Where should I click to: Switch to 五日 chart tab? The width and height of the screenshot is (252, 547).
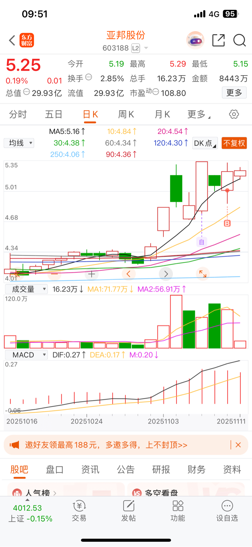(x=54, y=114)
